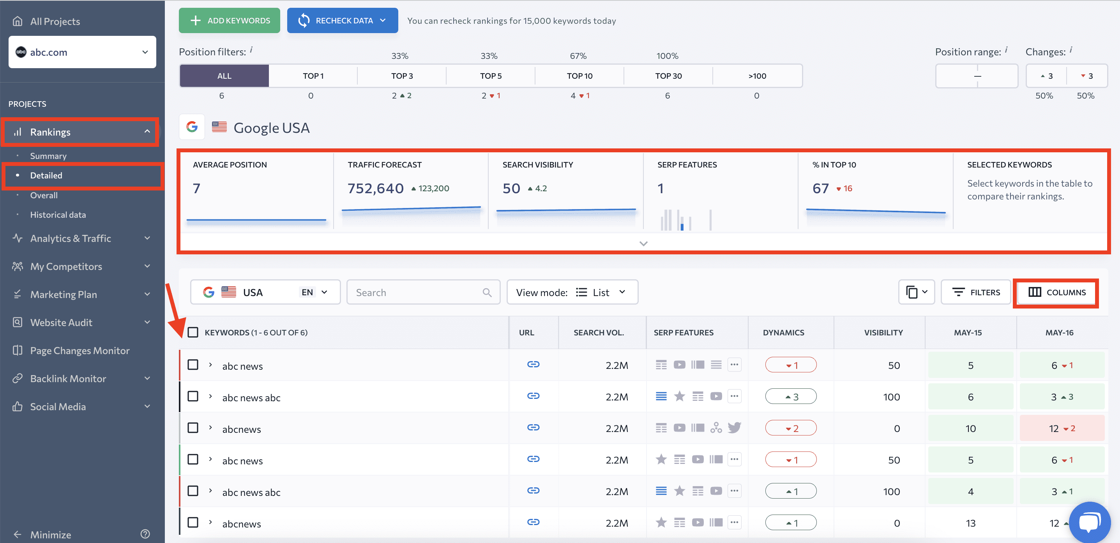Click into the keyword Search field
The height and width of the screenshot is (543, 1120).
(423, 292)
